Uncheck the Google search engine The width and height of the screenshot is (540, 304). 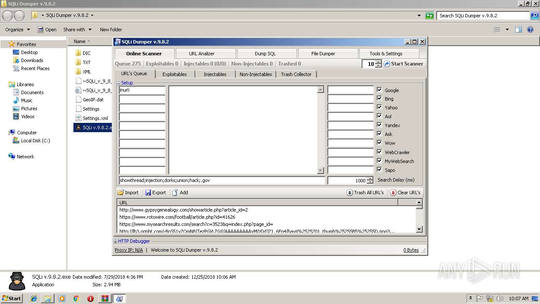click(x=379, y=90)
